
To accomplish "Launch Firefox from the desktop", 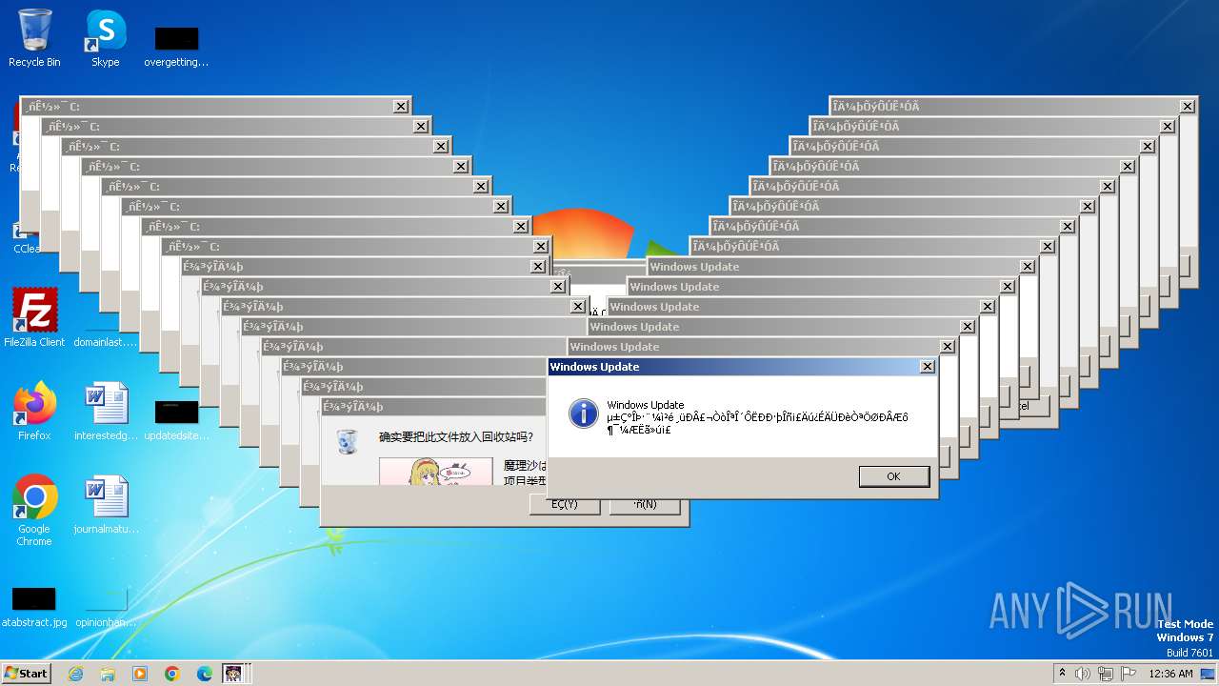I will tap(34, 411).
